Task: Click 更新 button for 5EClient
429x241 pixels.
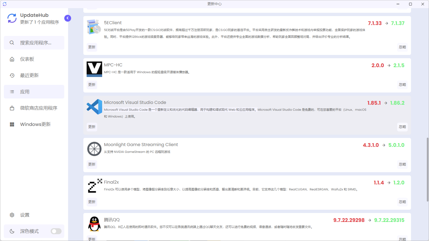Action: point(92,47)
